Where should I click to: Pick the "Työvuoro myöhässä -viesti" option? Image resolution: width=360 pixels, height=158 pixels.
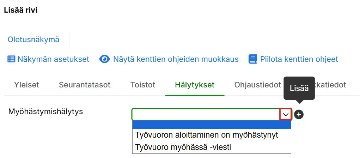pos(183,147)
